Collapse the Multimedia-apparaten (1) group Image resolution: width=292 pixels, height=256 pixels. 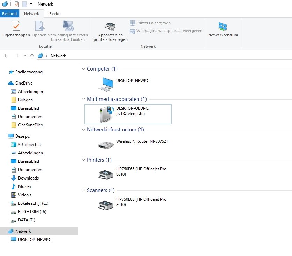pos(83,99)
